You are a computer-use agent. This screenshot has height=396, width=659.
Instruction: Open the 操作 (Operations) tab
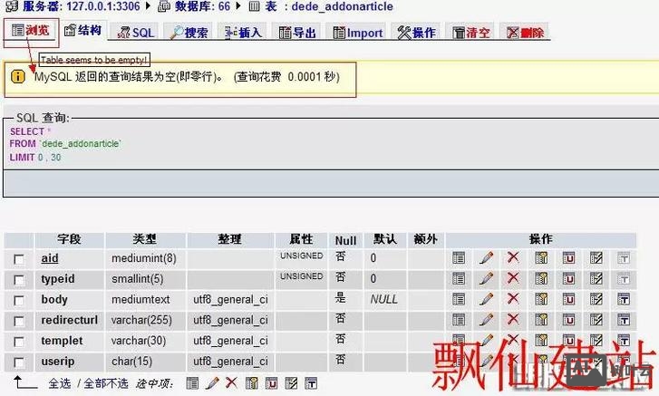pyautogui.click(x=416, y=33)
